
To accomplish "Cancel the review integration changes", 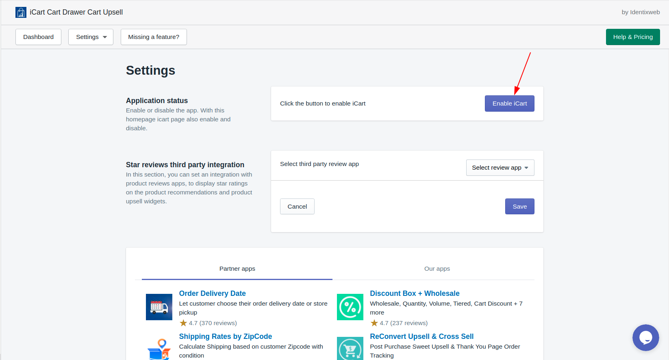I will coord(297,207).
